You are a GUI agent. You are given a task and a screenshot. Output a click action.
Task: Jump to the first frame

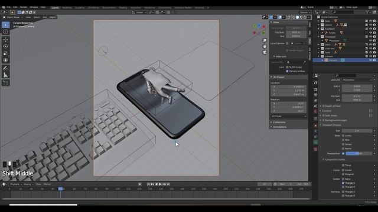148,184
